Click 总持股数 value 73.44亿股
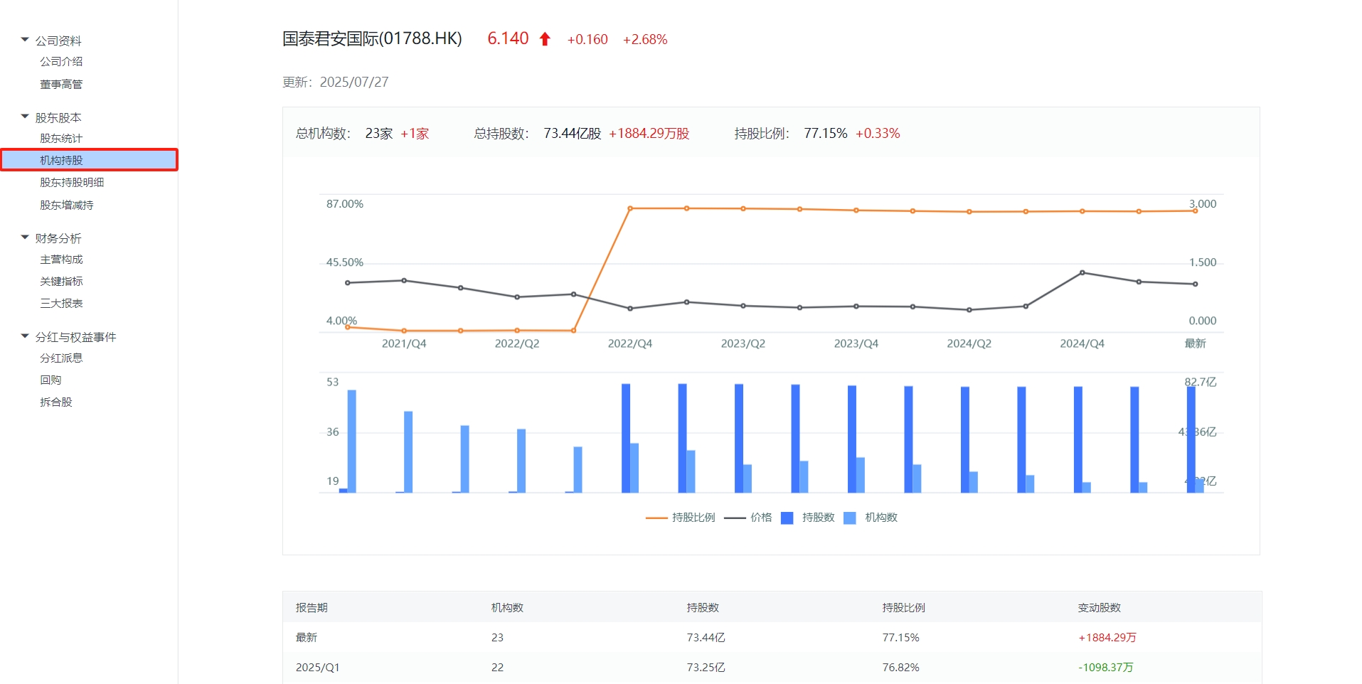 pyautogui.click(x=573, y=134)
